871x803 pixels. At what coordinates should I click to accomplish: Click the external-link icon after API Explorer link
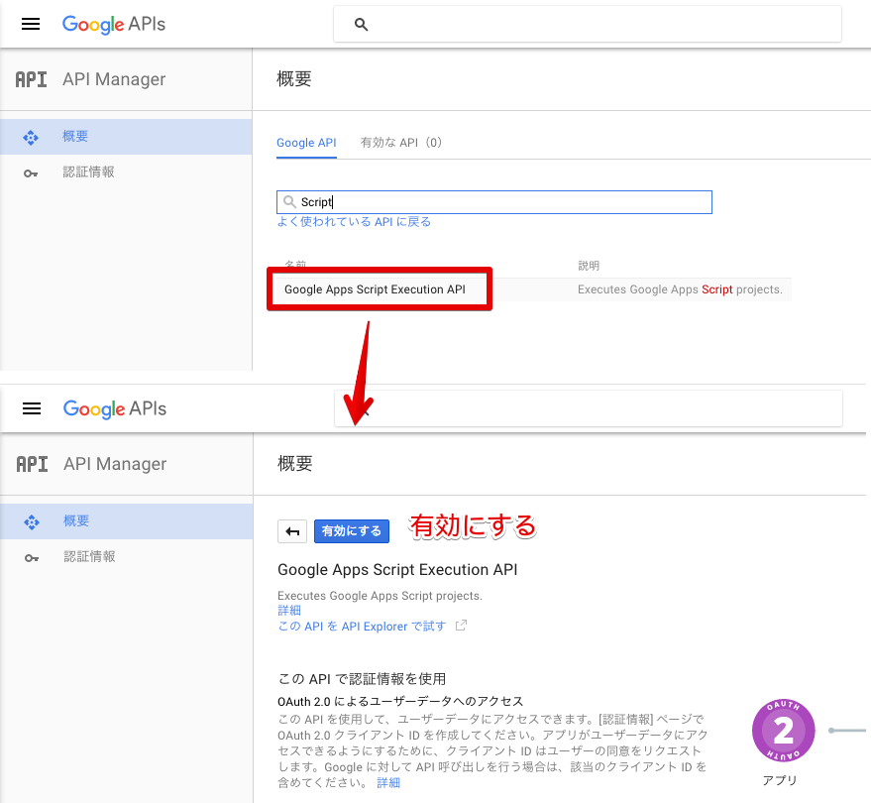pyautogui.click(x=461, y=626)
